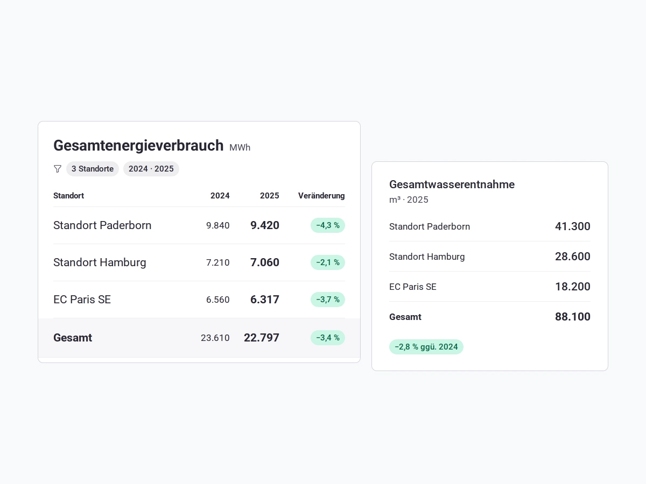Click the total value 22.797
This screenshot has width=646, height=484.
pos(262,338)
